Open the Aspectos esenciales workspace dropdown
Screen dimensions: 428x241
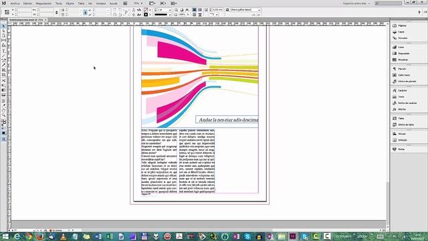[356, 3]
